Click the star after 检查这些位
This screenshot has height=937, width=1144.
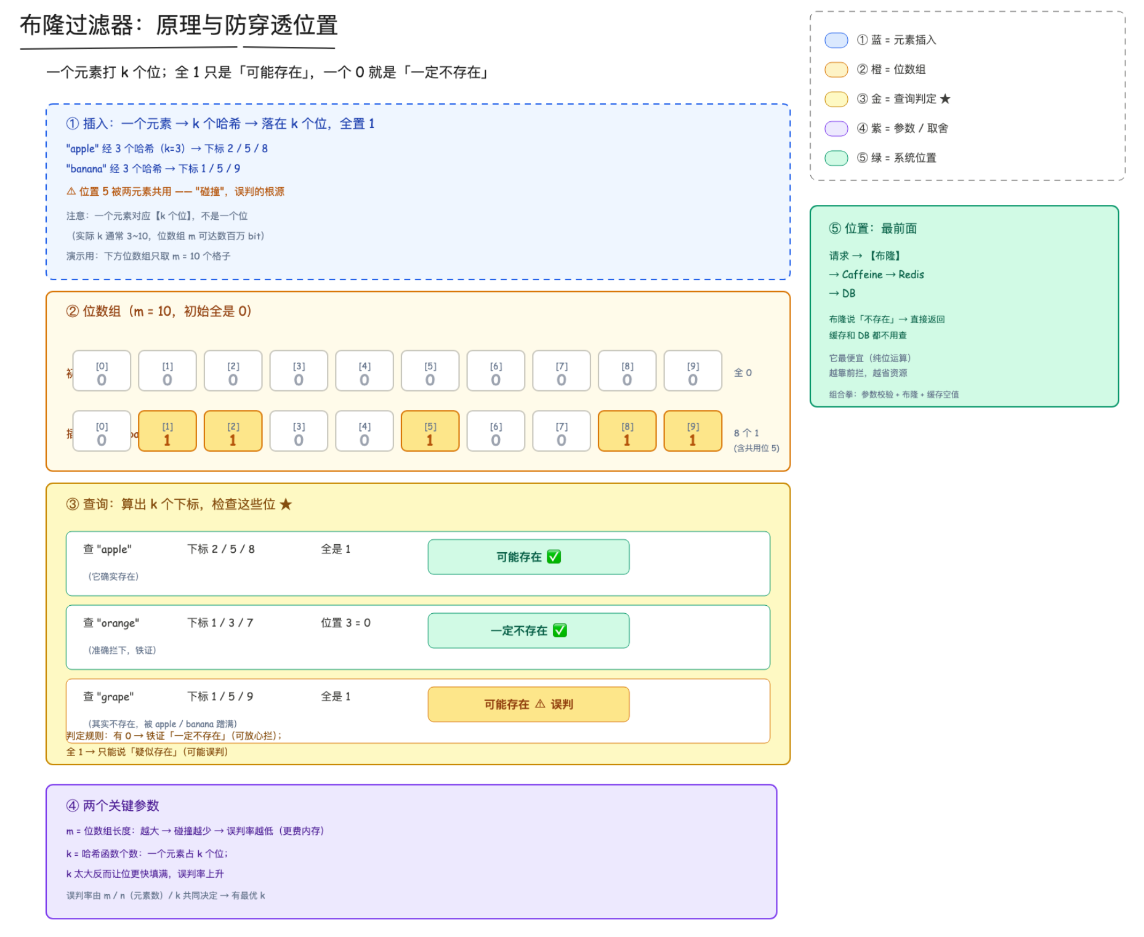tap(286, 504)
